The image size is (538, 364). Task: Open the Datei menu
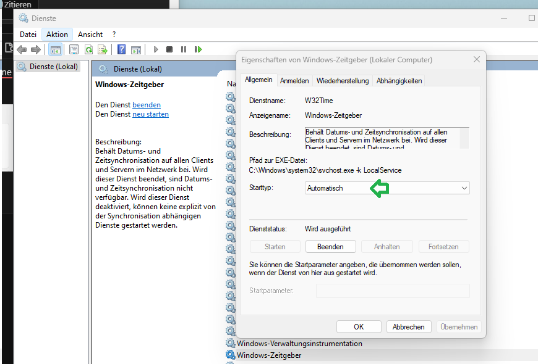pyautogui.click(x=28, y=35)
